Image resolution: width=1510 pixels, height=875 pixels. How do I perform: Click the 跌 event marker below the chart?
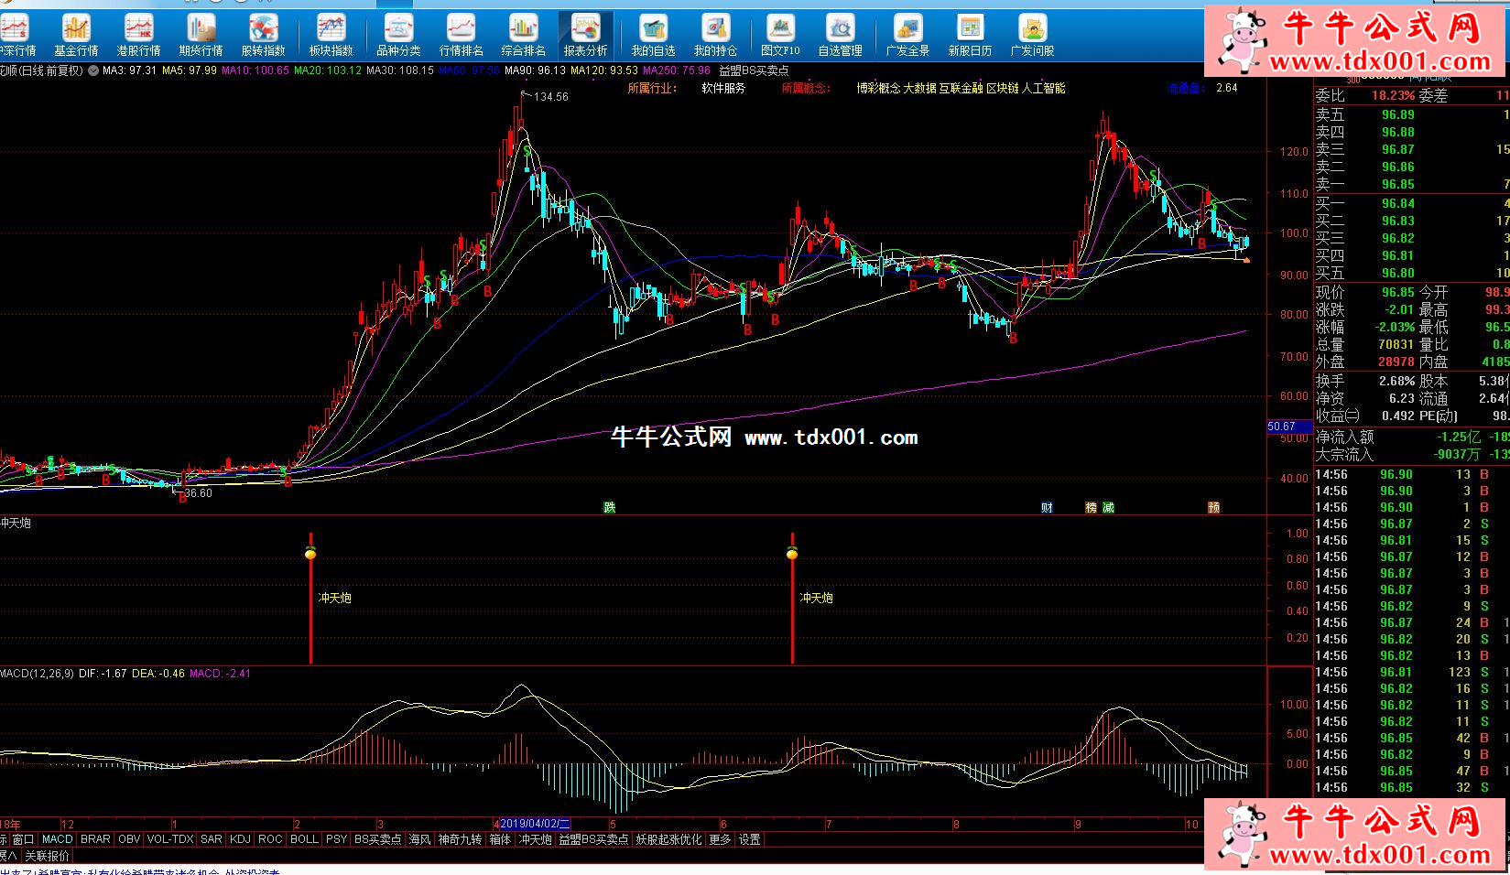[610, 507]
